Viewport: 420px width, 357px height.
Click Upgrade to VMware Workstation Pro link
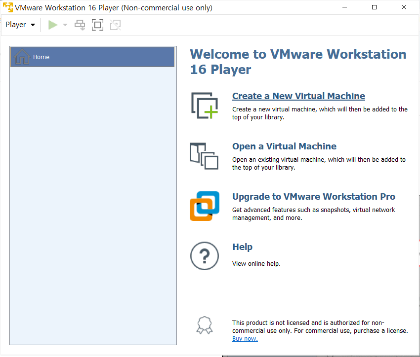pyautogui.click(x=314, y=196)
